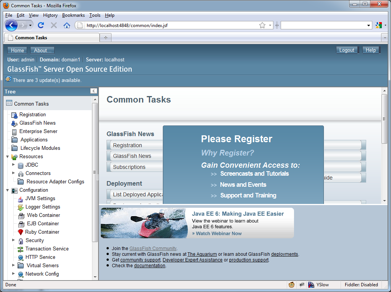This screenshot has height=292, width=391.
Task: Click the EJB Container icon
Action: tap(21, 224)
